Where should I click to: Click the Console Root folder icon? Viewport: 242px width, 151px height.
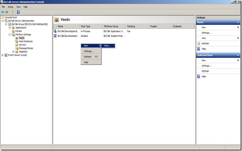(x=2, y=17)
